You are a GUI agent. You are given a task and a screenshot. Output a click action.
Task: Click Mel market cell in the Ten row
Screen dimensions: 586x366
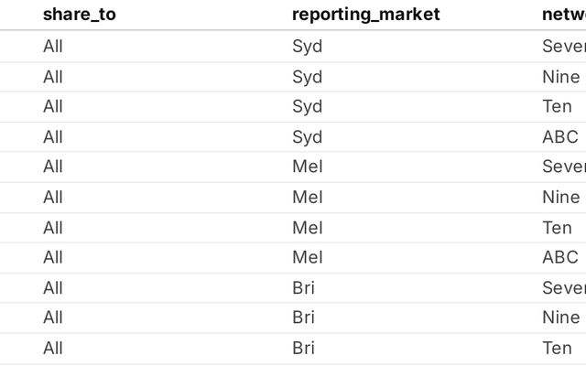click(307, 227)
